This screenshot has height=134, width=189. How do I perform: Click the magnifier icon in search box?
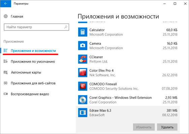[66, 27]
